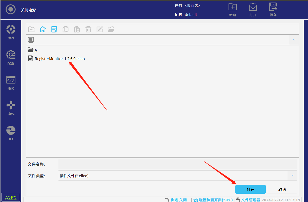Click the home directory icon
The width and height of the screenshot is (308, 202).
43,29
